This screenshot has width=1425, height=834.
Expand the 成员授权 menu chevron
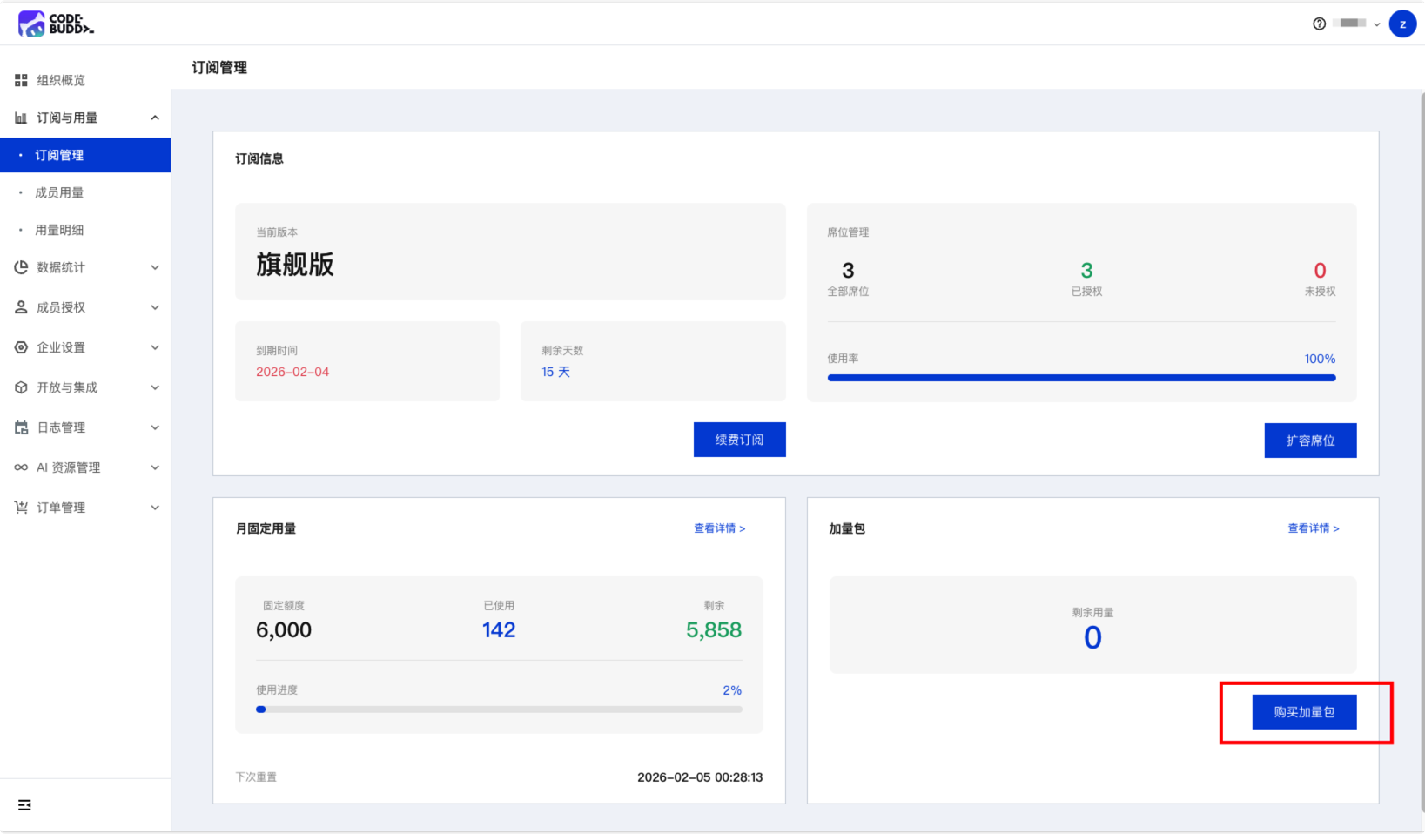pyautogui.click(x=155, y=307)
